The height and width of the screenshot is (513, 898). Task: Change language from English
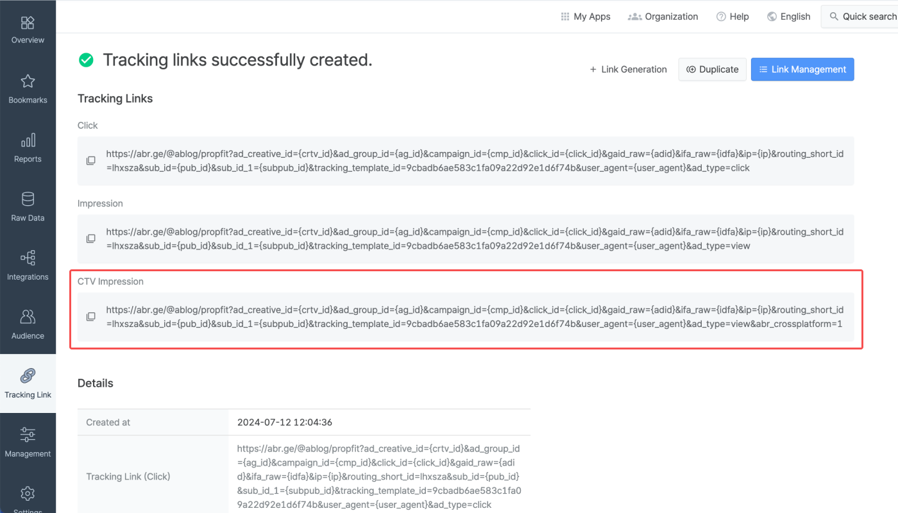[789, 17]
